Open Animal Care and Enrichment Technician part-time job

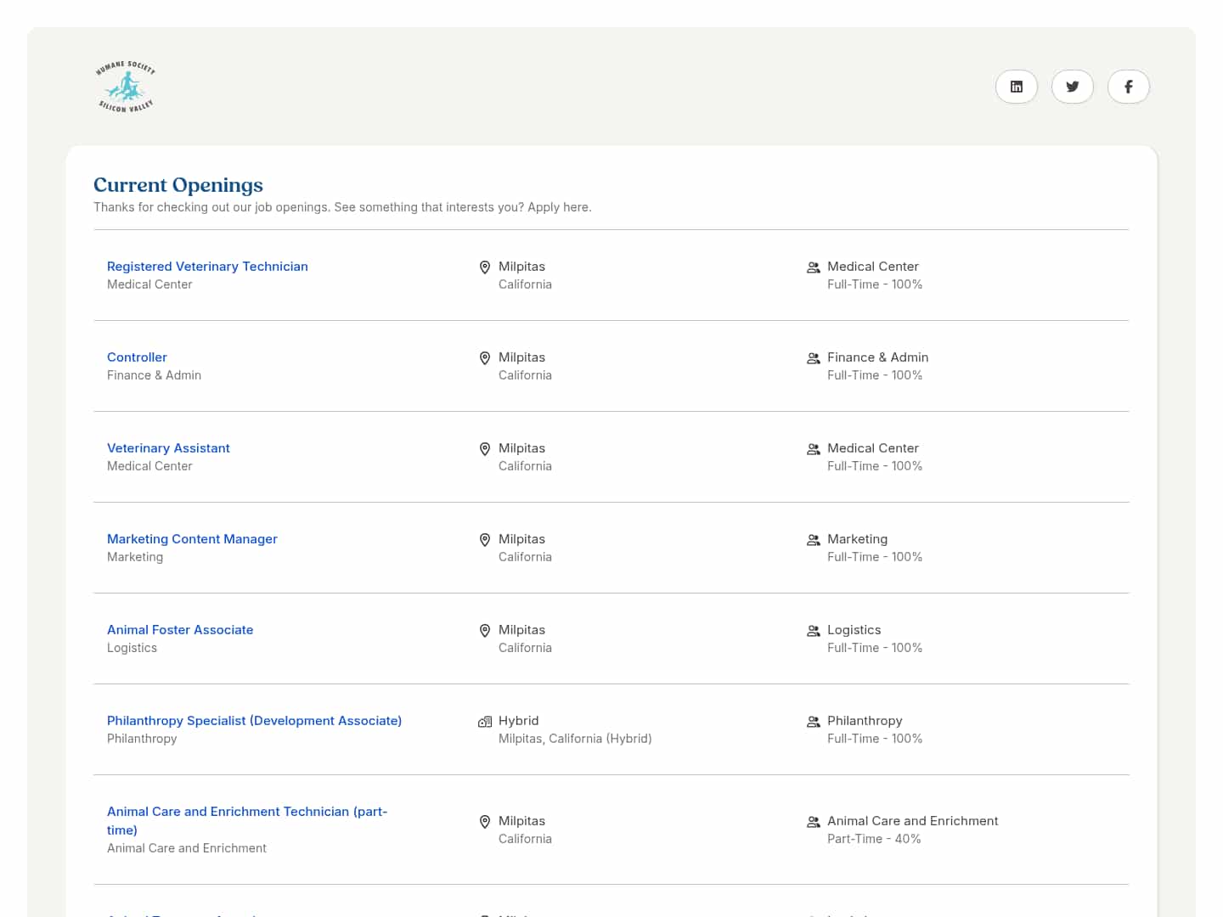246,812
